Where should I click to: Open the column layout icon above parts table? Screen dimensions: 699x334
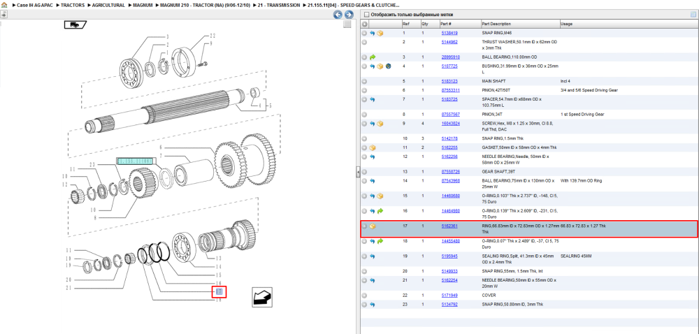coord(693,14)
